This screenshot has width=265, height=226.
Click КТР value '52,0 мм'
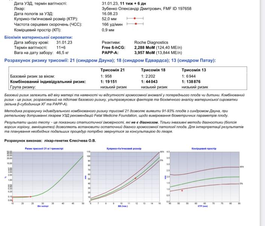[x=109, y=19]
